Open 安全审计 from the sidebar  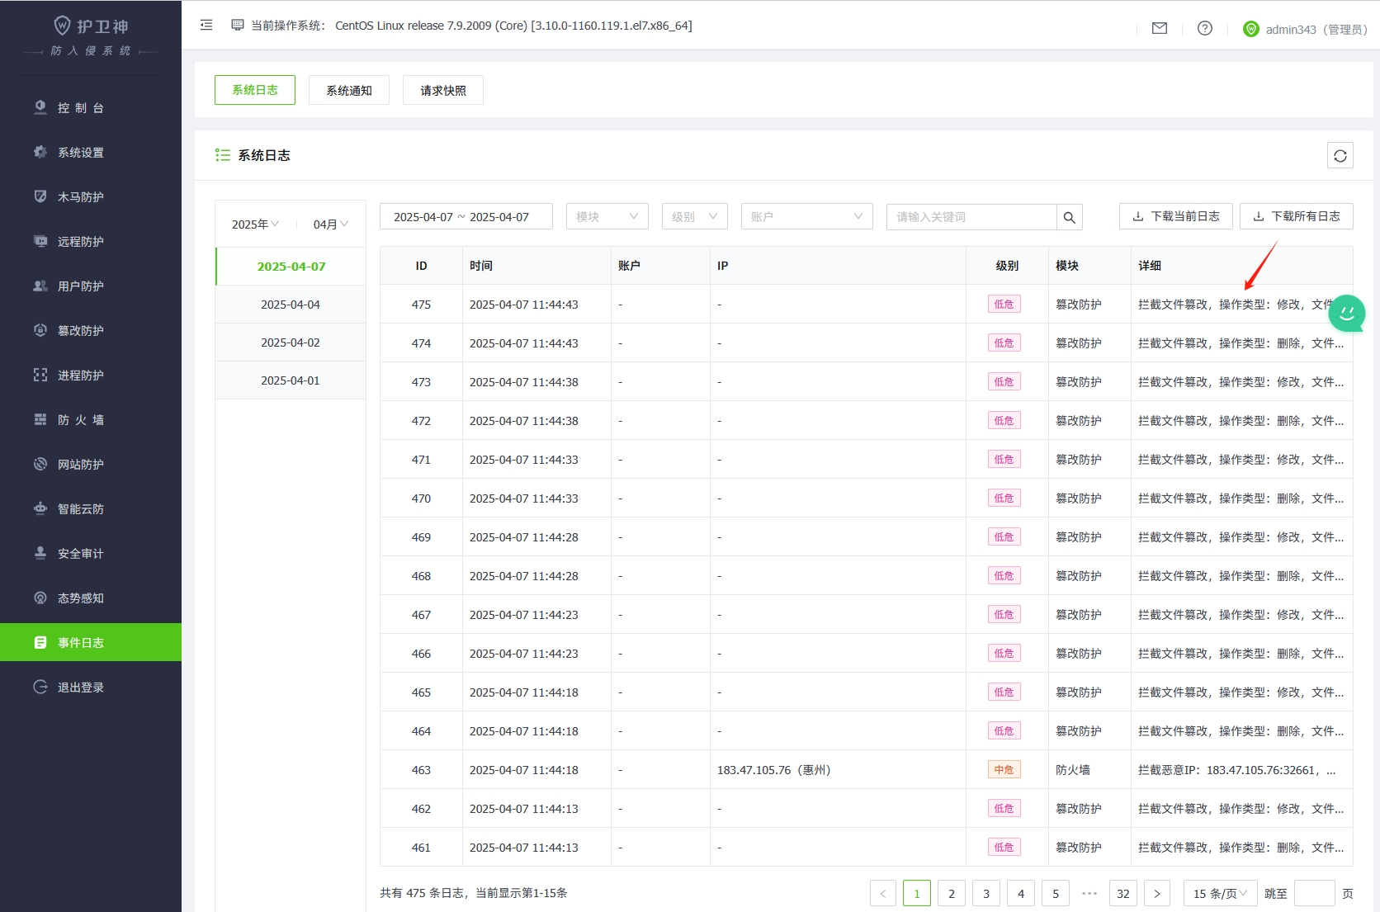[91, 554]
